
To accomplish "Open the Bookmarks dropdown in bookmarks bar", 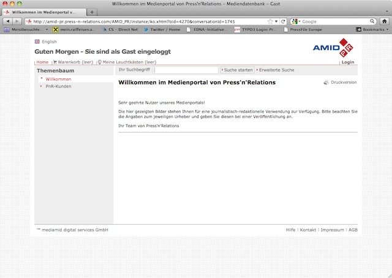I will coord(371,29).
